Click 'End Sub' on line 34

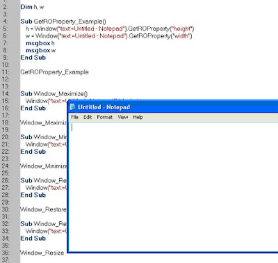pos(33,238)
